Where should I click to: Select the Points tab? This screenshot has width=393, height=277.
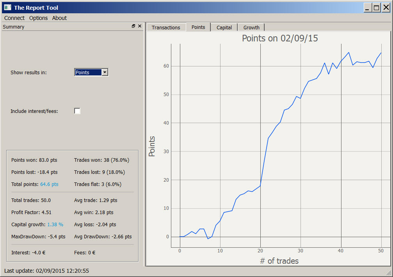click(198, 27)
